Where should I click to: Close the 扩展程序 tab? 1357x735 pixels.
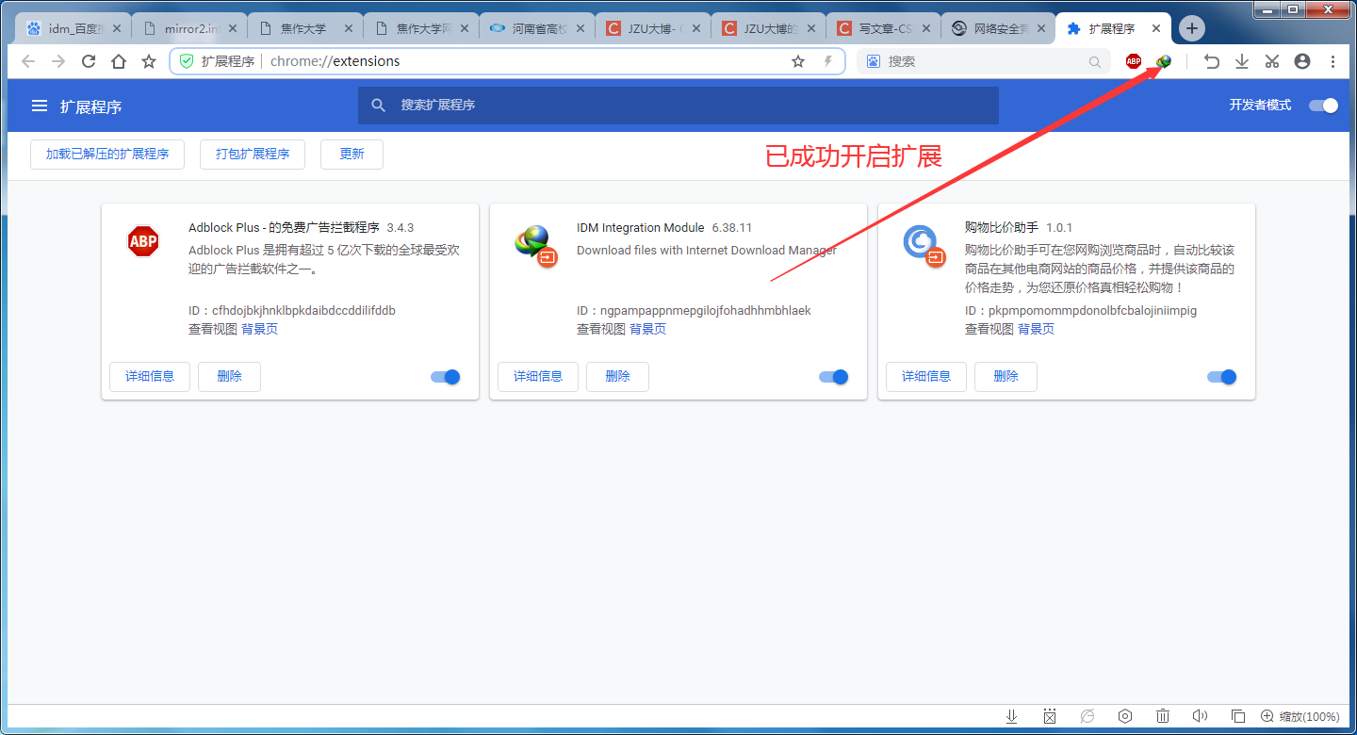pyautogui.click(x=1156, y=28)
